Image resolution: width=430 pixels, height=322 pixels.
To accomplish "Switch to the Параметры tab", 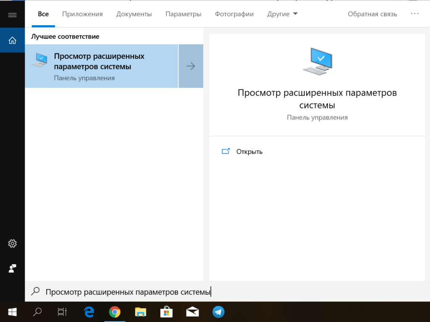I will click(183, 14).
